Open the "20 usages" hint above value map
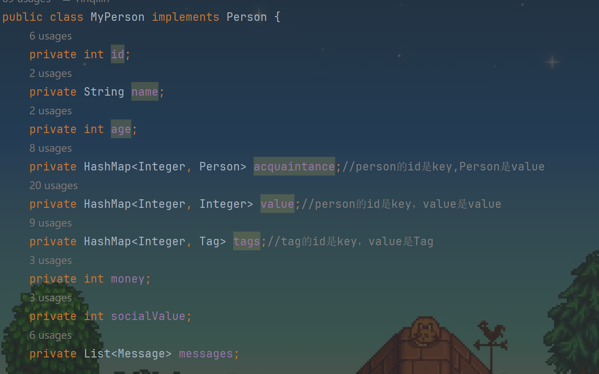The width and height of the screenshot is (599, 374). (54, 186)
